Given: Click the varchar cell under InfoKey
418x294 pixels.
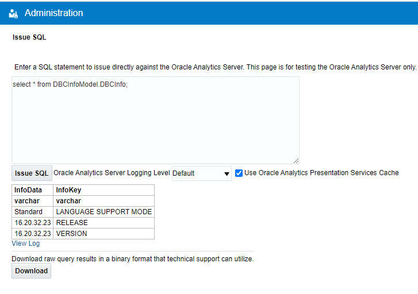Looking at the screenshot, I should click(x=68, y=201).
